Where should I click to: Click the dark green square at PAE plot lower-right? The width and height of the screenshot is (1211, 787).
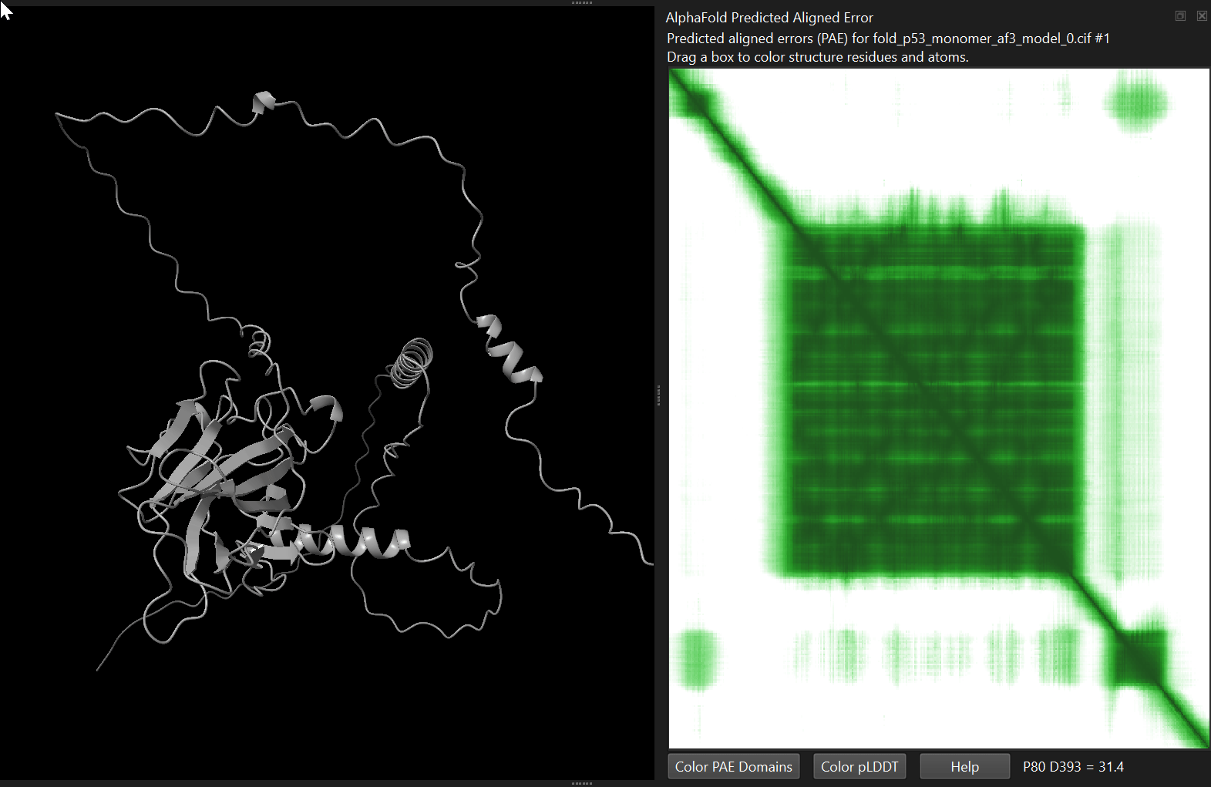coord(1137,658)
